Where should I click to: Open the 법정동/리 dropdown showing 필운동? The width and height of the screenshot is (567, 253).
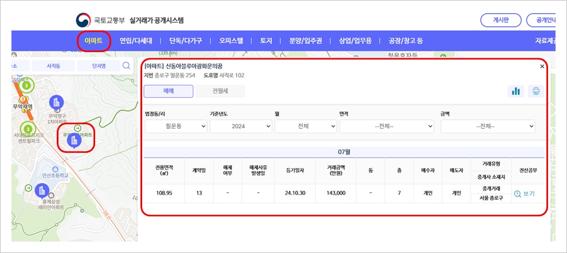tap(176, 126)
